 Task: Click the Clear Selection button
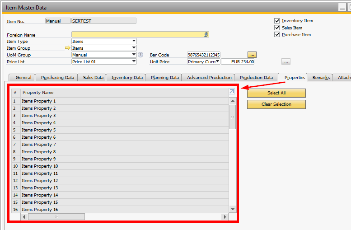tap(276, 104)
